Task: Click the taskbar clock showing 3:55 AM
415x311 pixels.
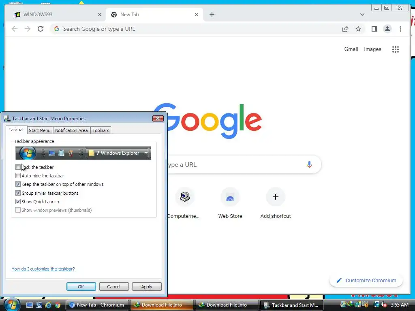Action: point(400,305)
